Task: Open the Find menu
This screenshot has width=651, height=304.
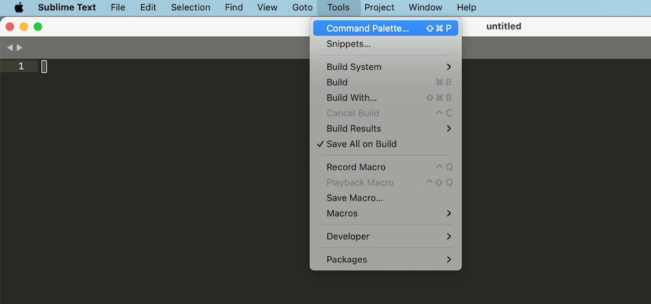Action: 234,8
